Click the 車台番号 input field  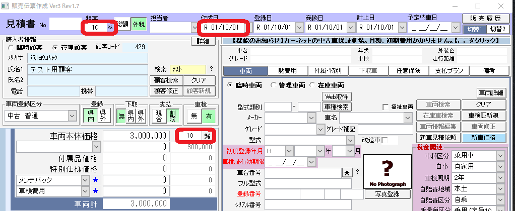tap(303, 173)
